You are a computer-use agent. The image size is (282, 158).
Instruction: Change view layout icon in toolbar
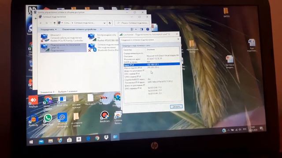132,29
